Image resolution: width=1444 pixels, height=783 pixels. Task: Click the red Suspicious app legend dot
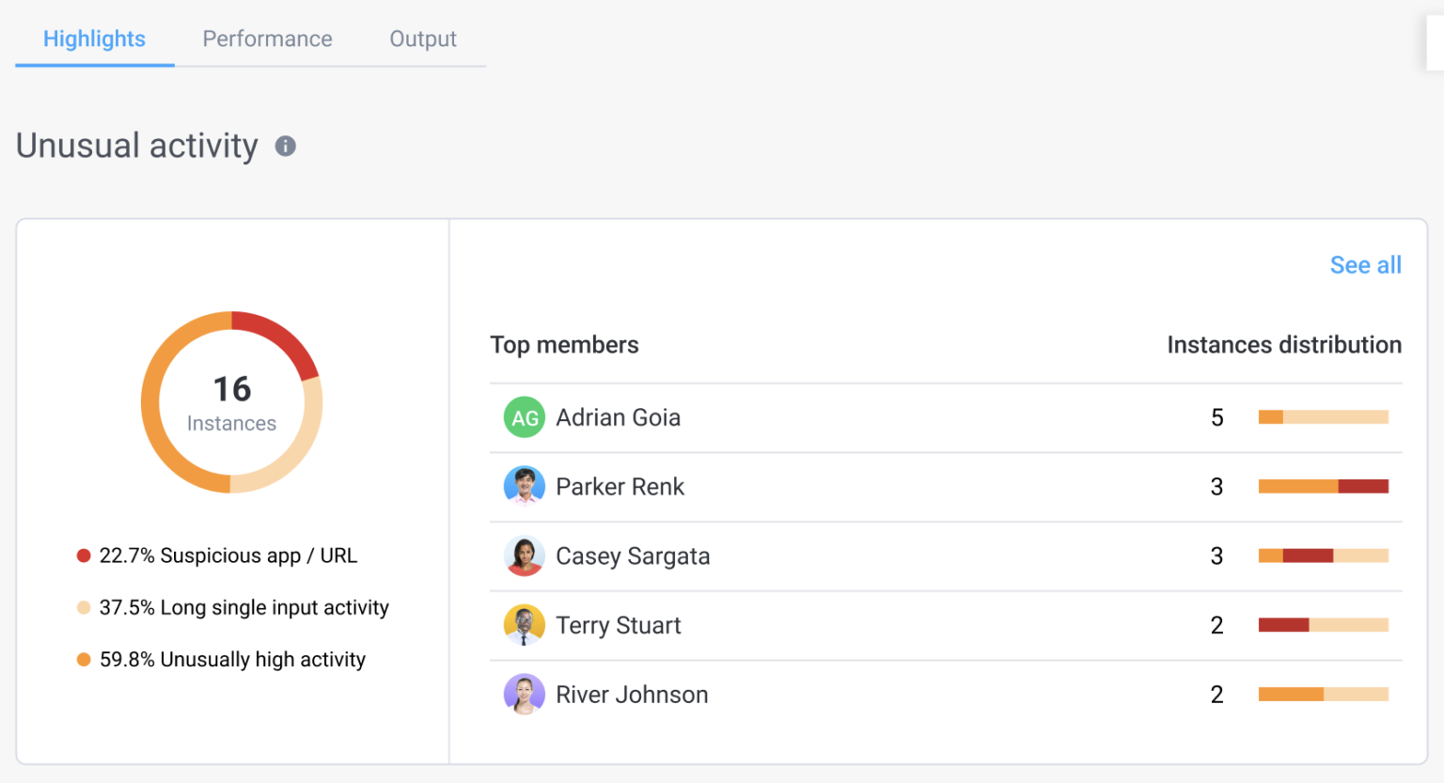(x=84, y=556)
